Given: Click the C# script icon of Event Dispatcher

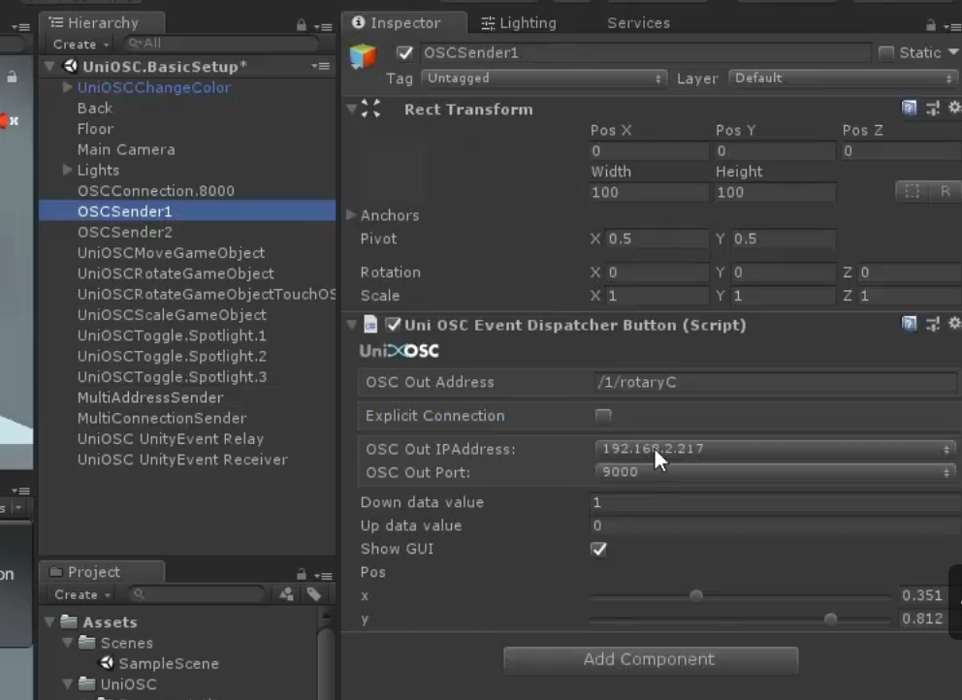Looking at the screenshot, I should coord(370,325).
